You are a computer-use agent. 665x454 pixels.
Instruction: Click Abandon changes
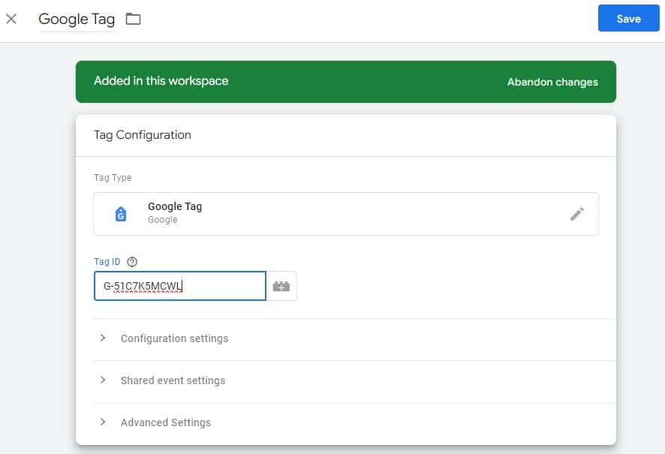[552, 82]
